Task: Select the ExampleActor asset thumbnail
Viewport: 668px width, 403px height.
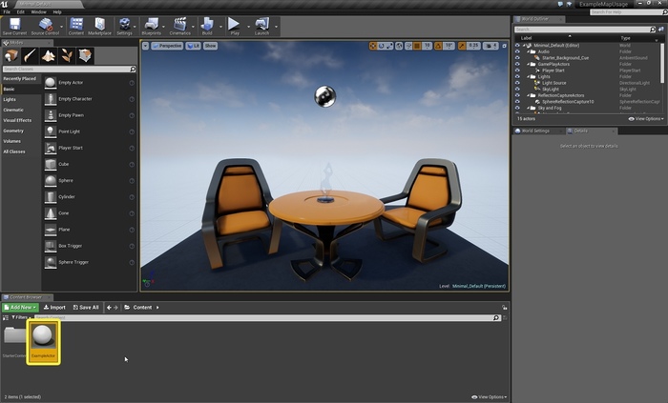Action: tap(44, 342)
